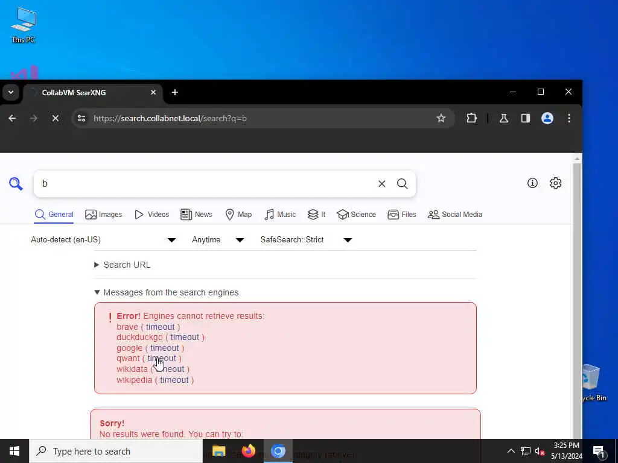Switch to the Map search tab

pos(238,215)
